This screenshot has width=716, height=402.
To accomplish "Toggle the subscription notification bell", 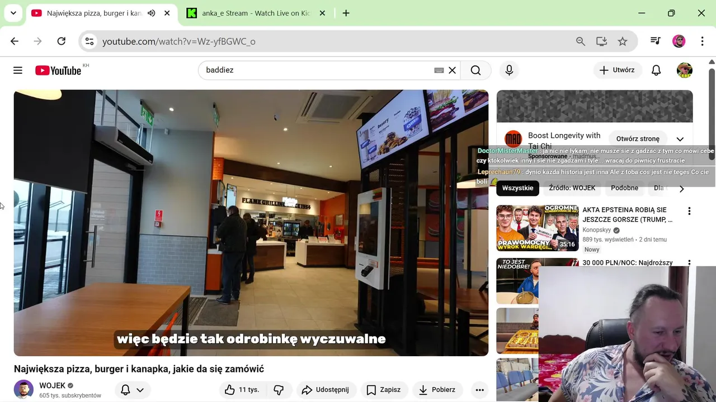I will click(x=132, y=390).
